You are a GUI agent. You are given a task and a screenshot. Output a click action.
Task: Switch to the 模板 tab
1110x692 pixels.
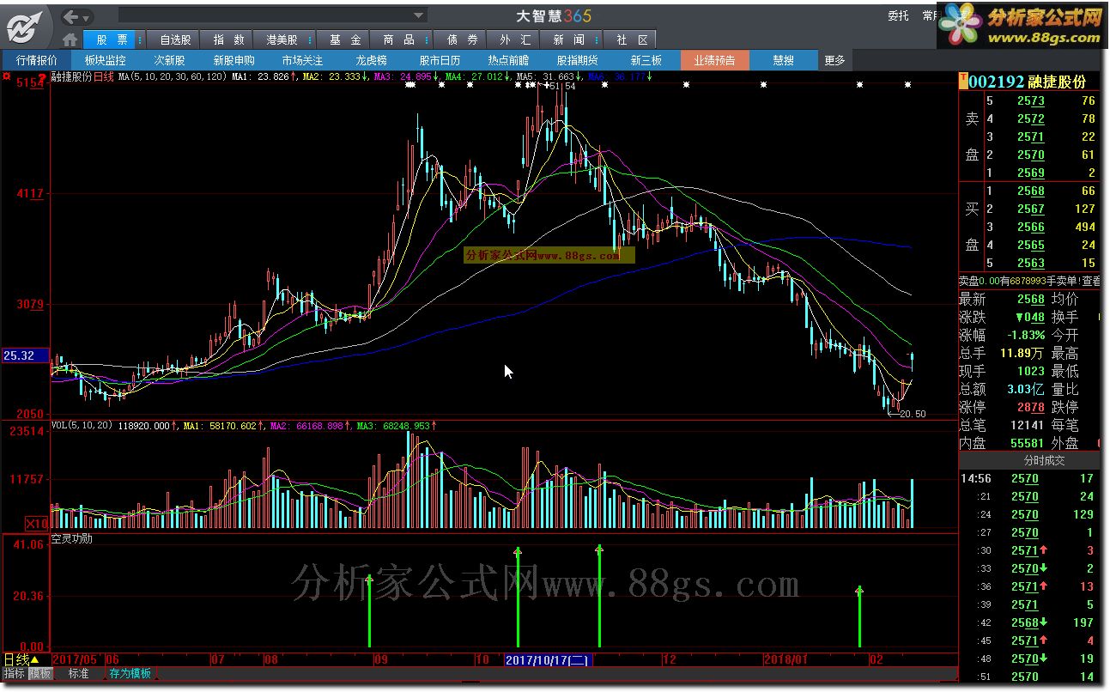click(39, 674)
